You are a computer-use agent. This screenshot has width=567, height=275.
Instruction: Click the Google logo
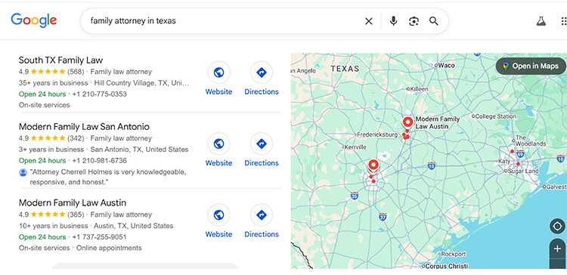(x=33, y=20)
